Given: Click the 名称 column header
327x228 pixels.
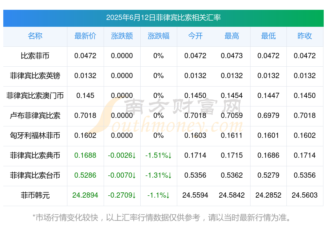Looking at the screenshot, I should click(35, 36).
